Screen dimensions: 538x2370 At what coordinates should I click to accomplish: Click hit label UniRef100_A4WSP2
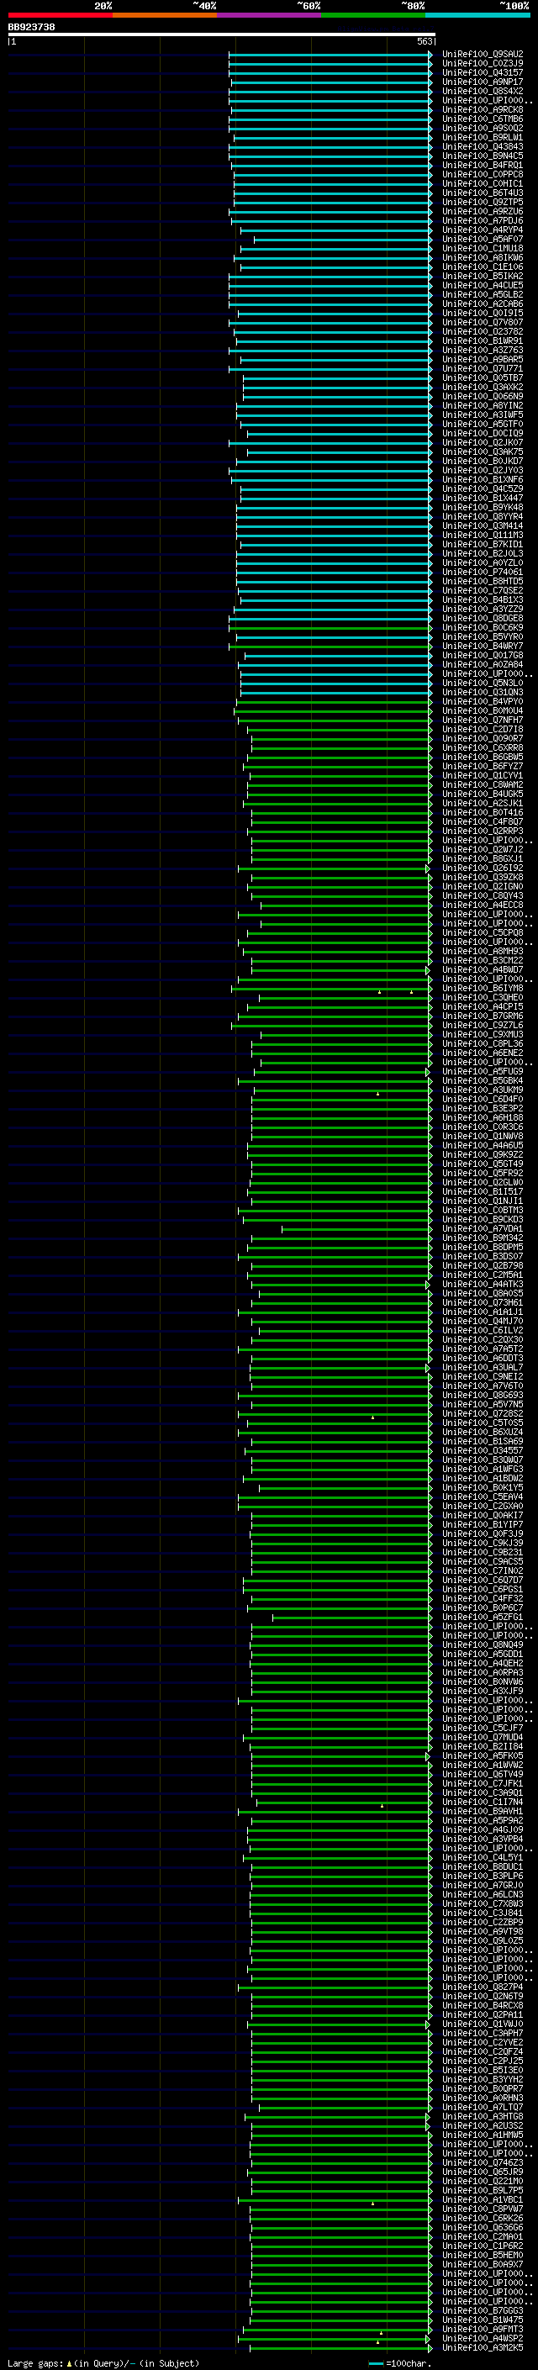point(483,2338)
